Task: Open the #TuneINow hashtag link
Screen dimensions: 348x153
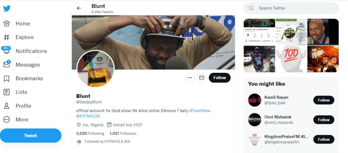Action: tap(202, 111)
